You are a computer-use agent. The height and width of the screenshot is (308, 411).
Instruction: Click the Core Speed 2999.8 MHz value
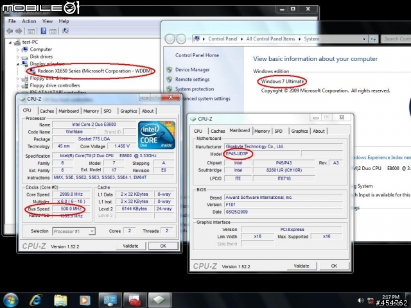[71, 194]
